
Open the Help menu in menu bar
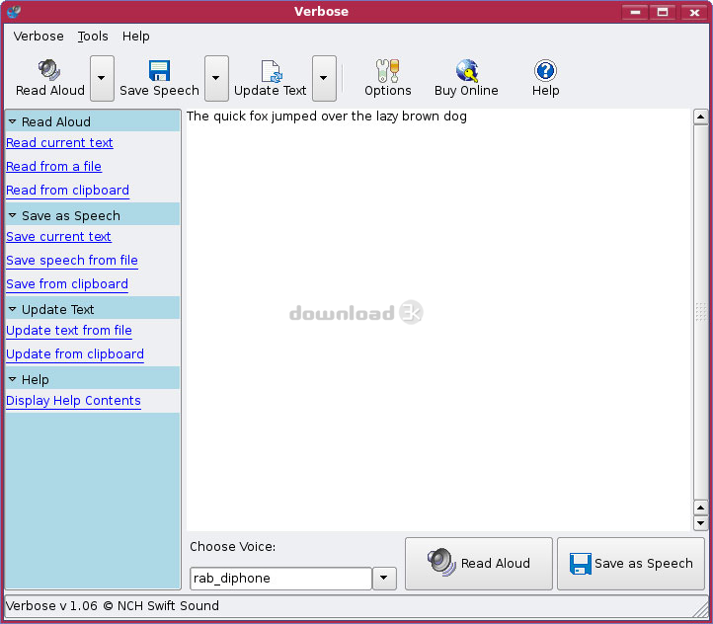(135, 36)
